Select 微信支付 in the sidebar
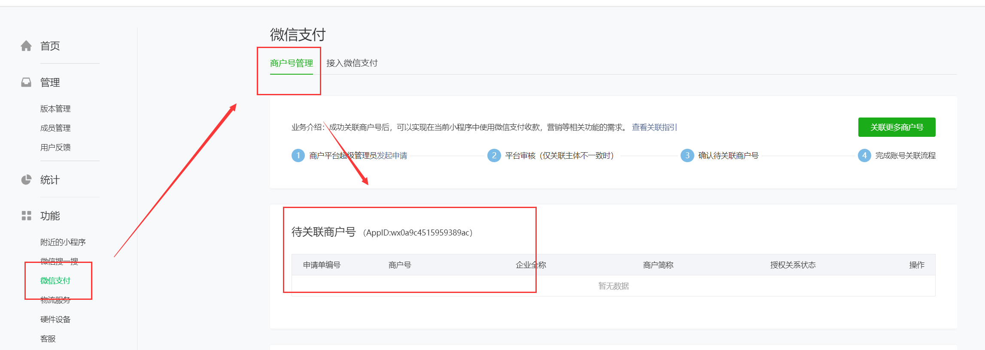This screenshot has height=350, width=985. (x=55, y=281)
